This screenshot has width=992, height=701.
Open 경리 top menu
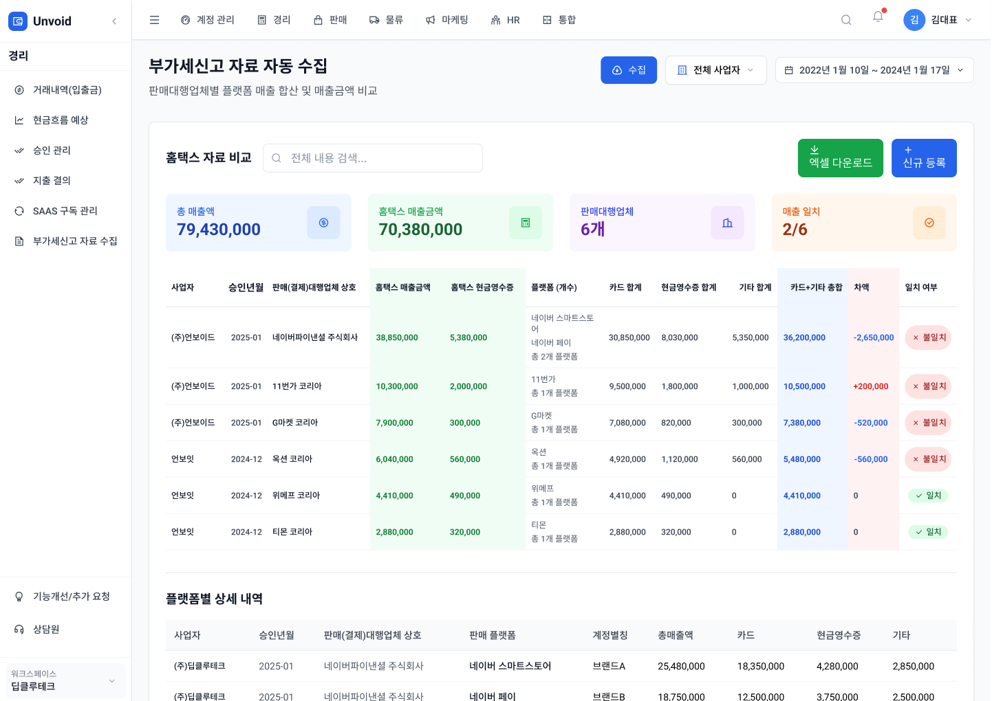point(274,20)
